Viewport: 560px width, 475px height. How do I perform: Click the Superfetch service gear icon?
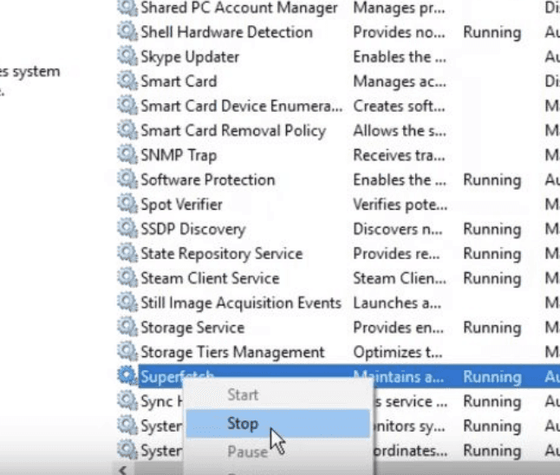(127, 376)
